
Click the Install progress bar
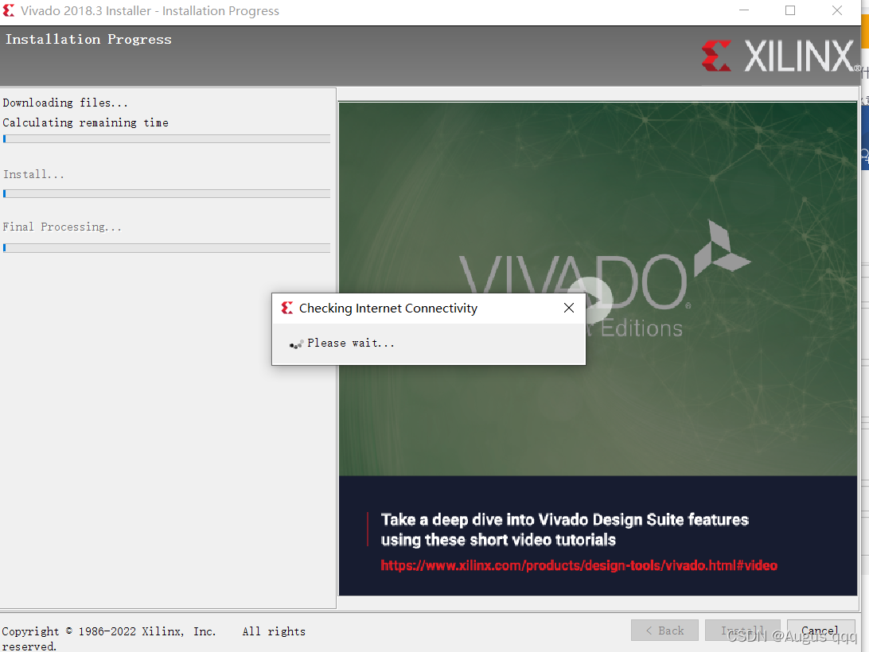coord(167,193)
